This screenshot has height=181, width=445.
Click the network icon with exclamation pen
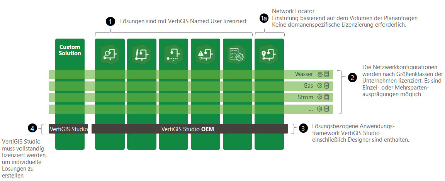(142, 54)
